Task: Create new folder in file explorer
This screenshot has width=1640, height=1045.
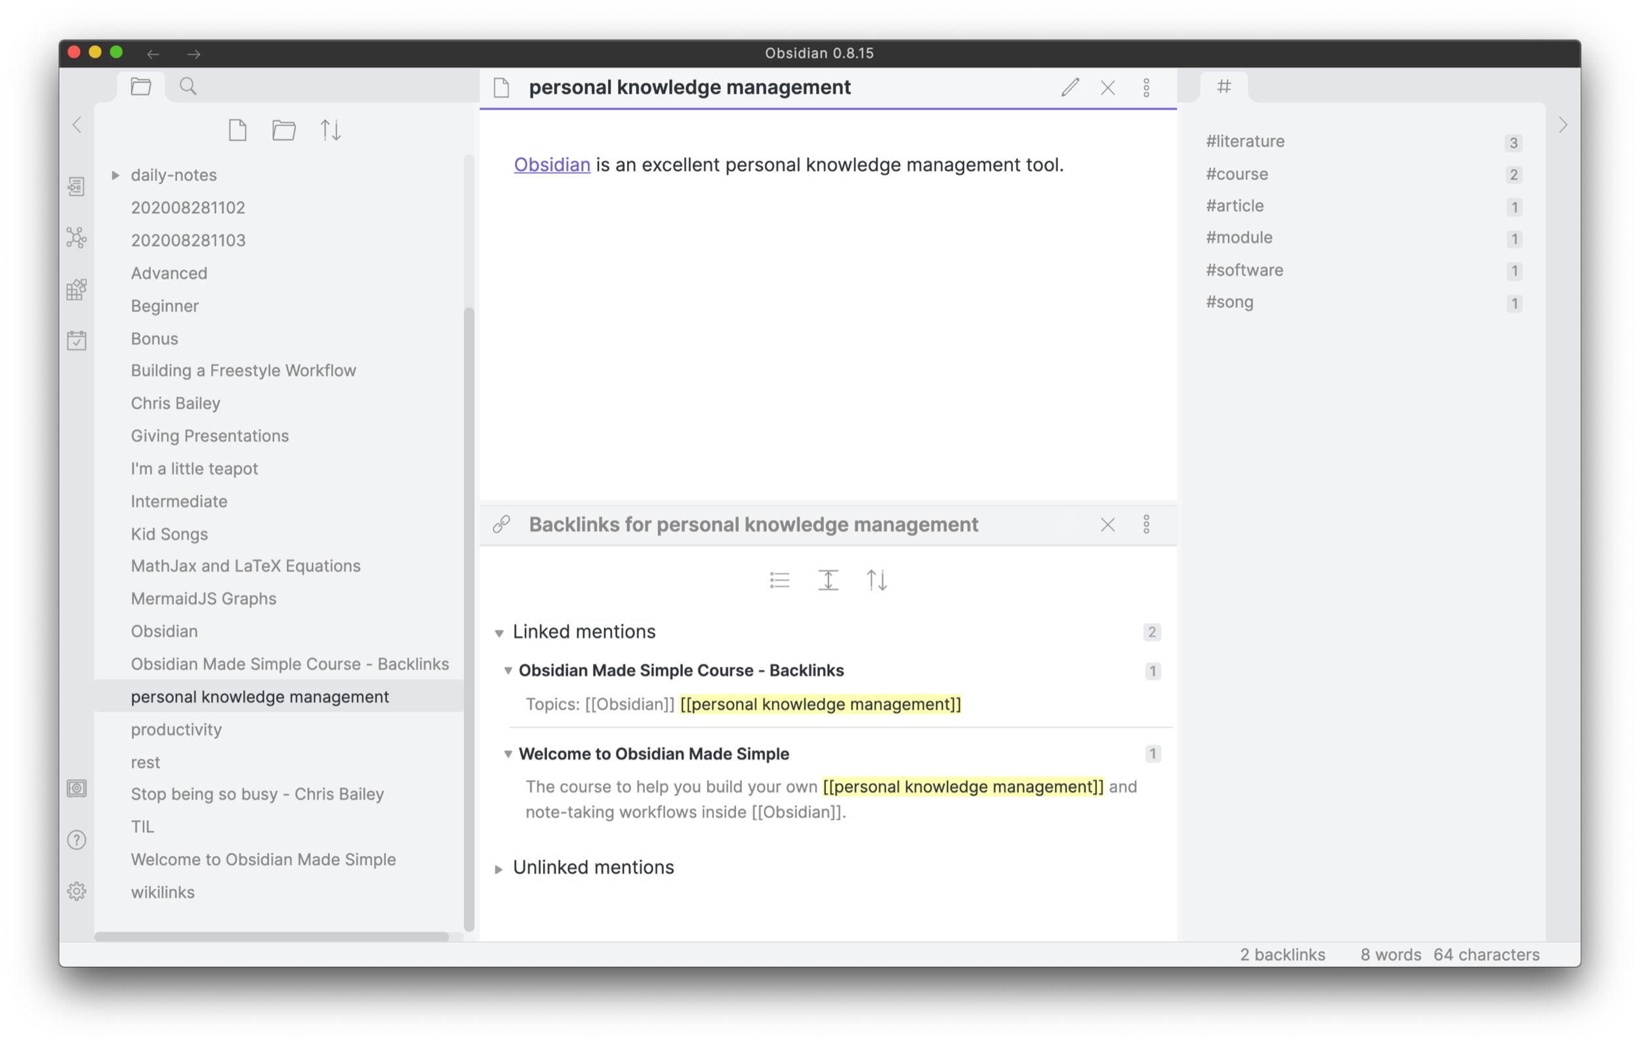Action: [284, 129]
